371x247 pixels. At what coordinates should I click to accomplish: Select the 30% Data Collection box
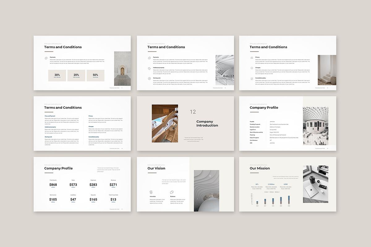pos(57,76)
